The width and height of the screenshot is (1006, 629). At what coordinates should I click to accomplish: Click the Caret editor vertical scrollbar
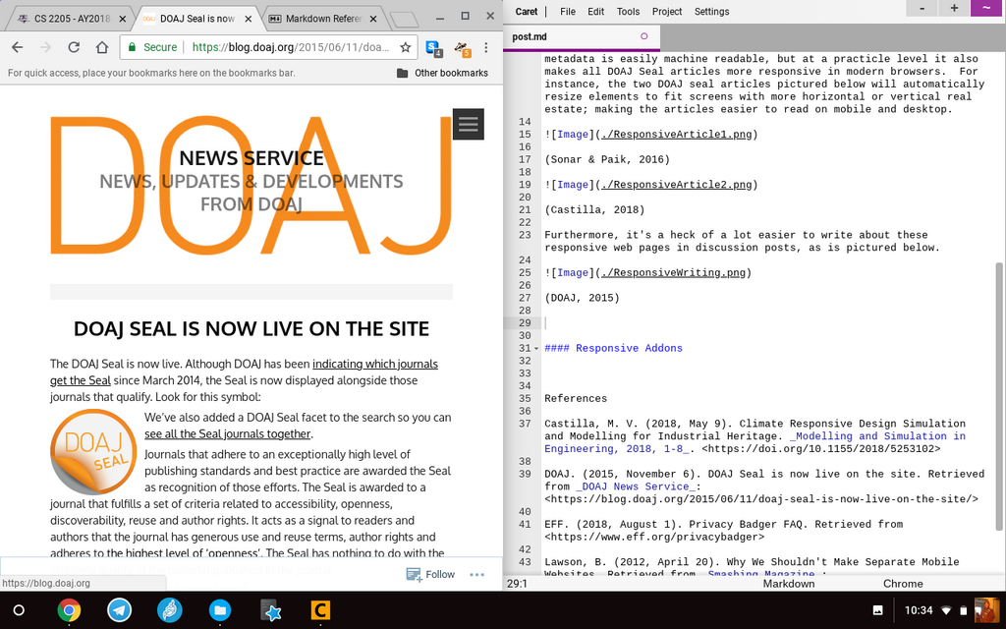[999, 397]
